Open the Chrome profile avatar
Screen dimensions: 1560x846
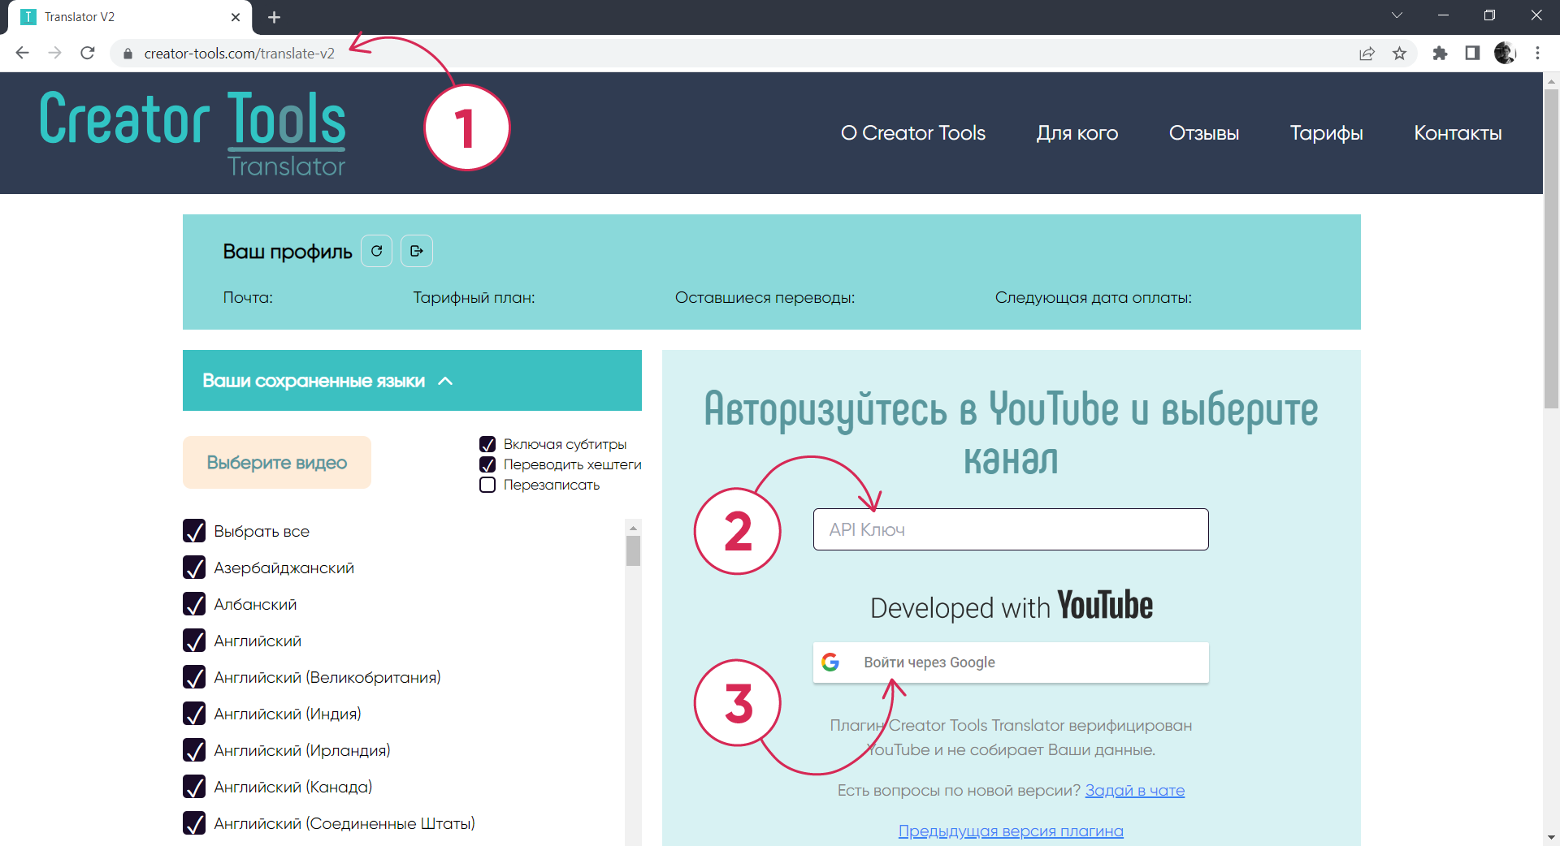1505,54
